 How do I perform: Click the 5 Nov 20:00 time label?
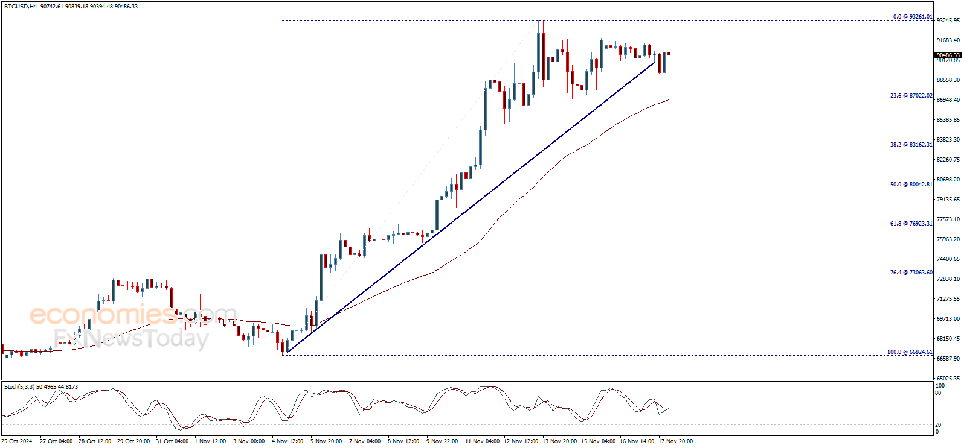coord(326,441)
